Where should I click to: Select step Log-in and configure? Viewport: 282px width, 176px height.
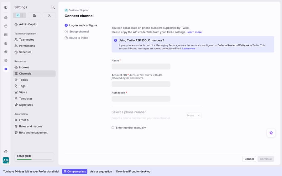point(81,25)
